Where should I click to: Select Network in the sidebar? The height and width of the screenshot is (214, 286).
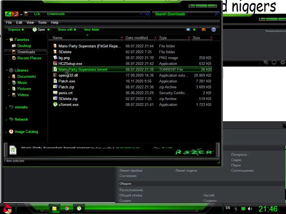click(x=21, y=119)
